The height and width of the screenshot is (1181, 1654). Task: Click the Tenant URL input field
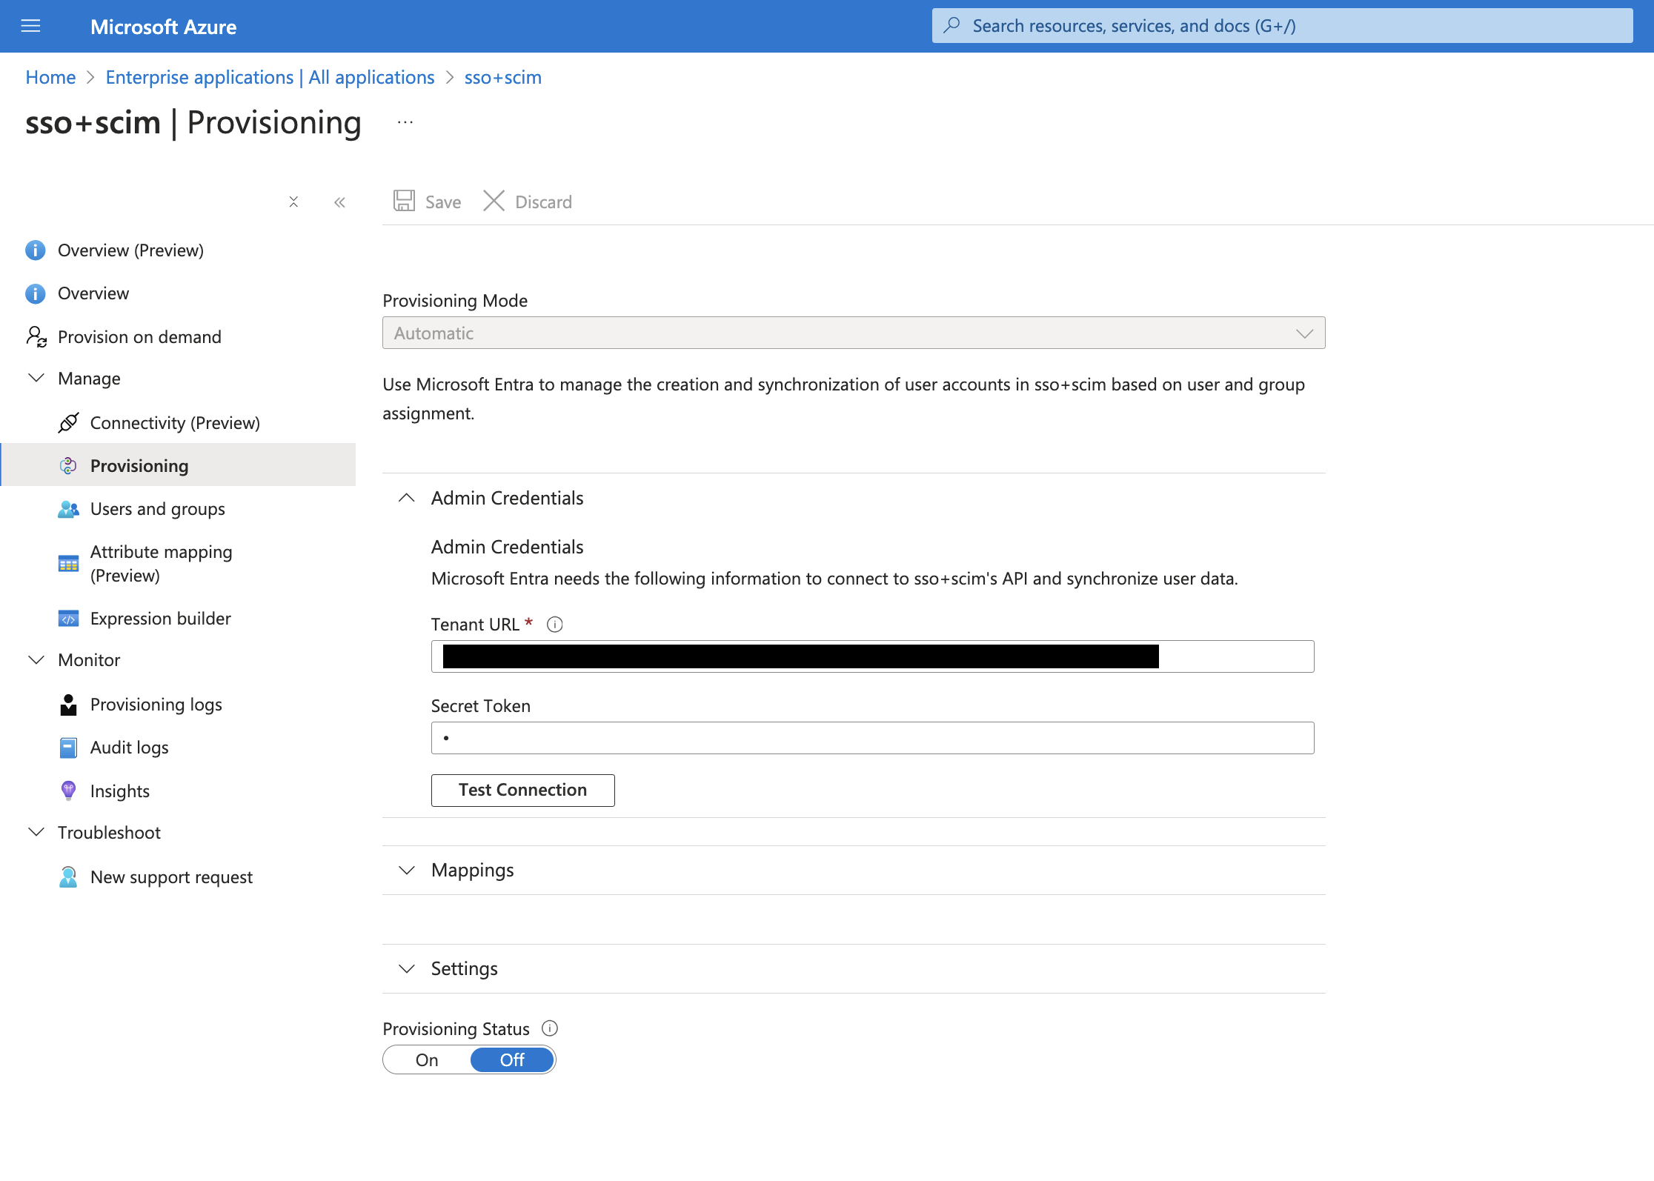click(873, 656)
